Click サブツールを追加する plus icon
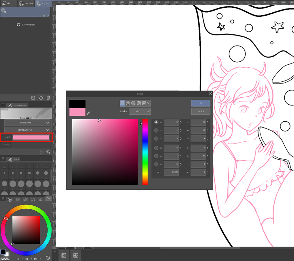This screenshot has width=294, height=261. click(19, 25)
